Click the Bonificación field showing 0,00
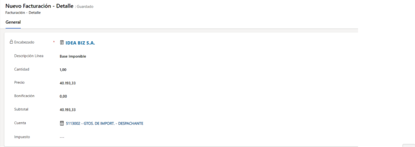Image resolution: width=415 pixels, height=147 pixels. click(63, 97)
